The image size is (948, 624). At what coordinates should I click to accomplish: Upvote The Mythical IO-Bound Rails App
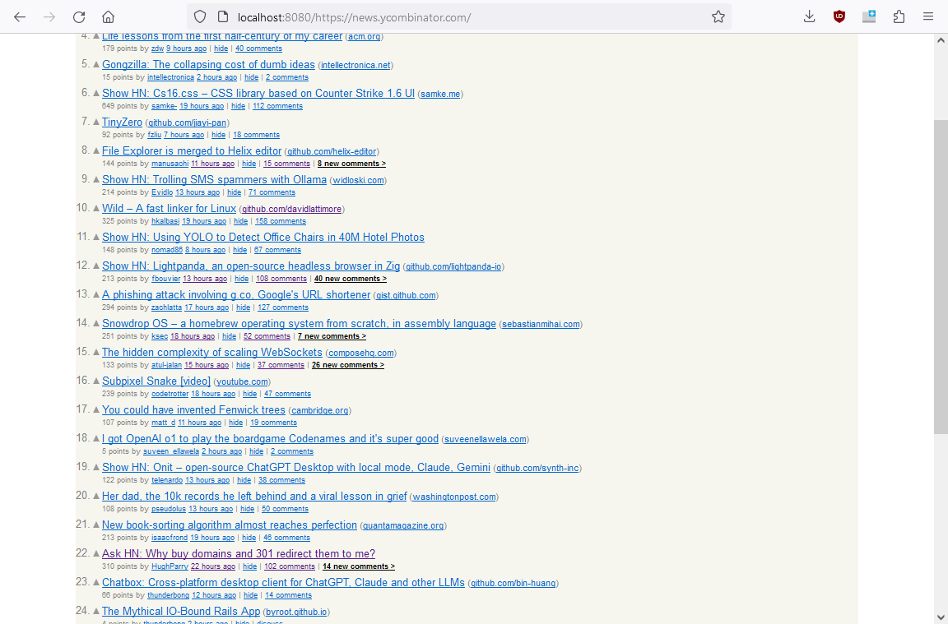tap(95, 611)
